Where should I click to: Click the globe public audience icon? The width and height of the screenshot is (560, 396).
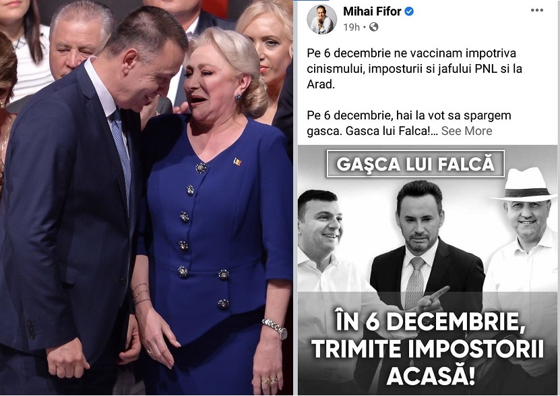point(373,27)
